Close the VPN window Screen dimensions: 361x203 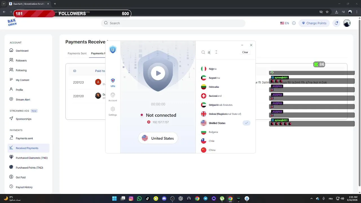(251, 45)
